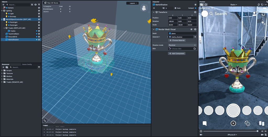Mute preview audio with speaker icon
The width and height of the screenshot is (268, 137).
point(201,135)
